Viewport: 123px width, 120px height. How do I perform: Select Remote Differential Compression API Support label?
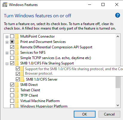(56, 47)
